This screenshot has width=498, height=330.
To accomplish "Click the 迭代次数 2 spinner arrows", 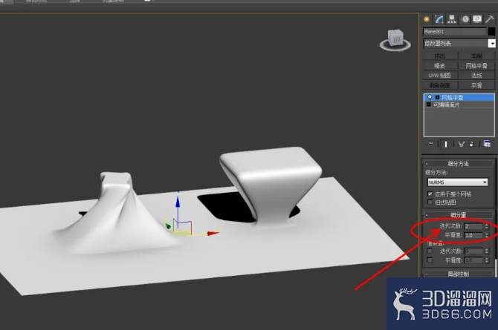I will [486, 226].
